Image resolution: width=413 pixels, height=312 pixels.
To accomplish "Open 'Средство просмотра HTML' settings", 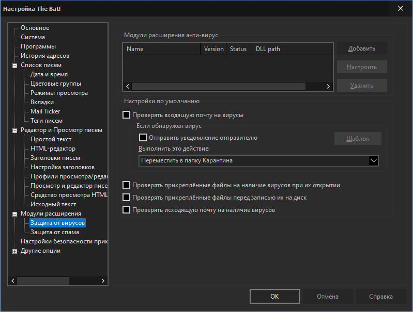I will click(x=69, y=195).
